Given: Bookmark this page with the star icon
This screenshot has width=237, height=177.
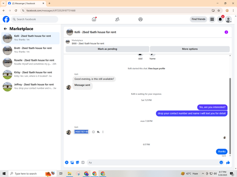Looking at the screenshot, I should click(219, 10).
